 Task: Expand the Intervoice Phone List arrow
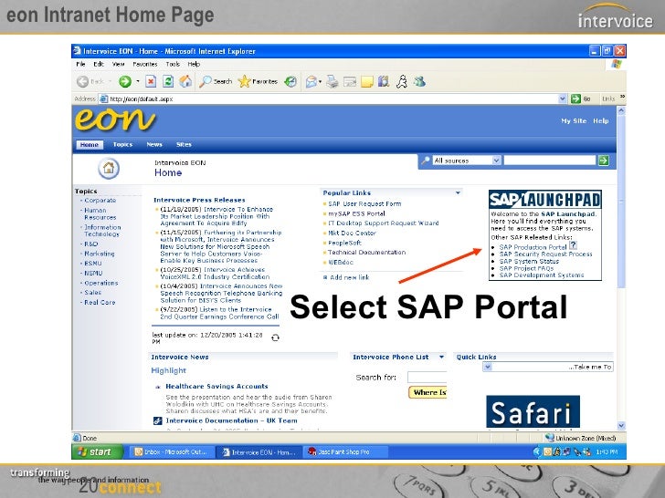[441, 357]
